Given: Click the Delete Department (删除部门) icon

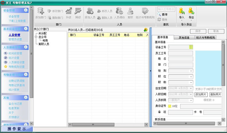Looking at the screenshot, I should (x=50, y=18).
